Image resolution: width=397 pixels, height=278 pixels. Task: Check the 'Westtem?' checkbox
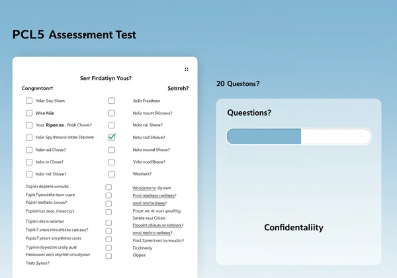point(111,174)
